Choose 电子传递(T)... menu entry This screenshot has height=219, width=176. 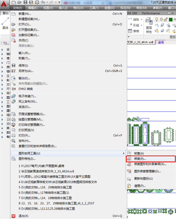coord(69,96)
